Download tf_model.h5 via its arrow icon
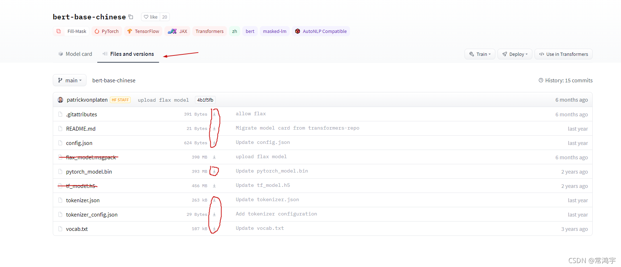The height and width of the screenshot is (267, 621). (x=214, y=186)
